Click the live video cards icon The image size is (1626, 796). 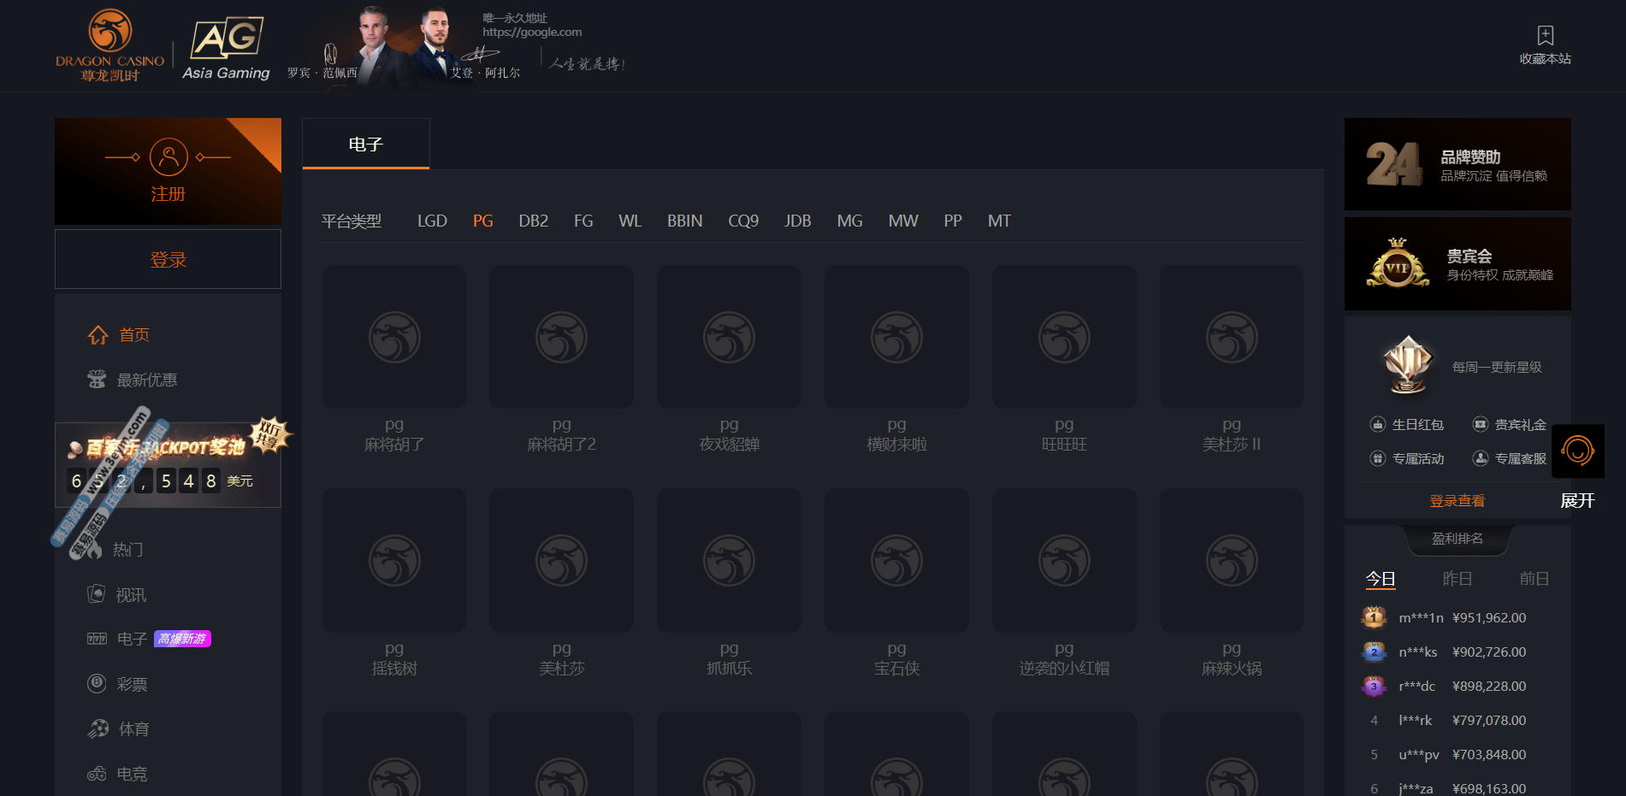[x=97, y=594]
